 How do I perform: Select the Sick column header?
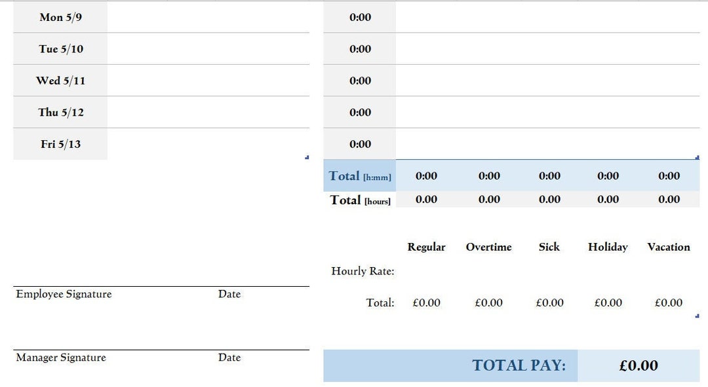pos(549,247)
